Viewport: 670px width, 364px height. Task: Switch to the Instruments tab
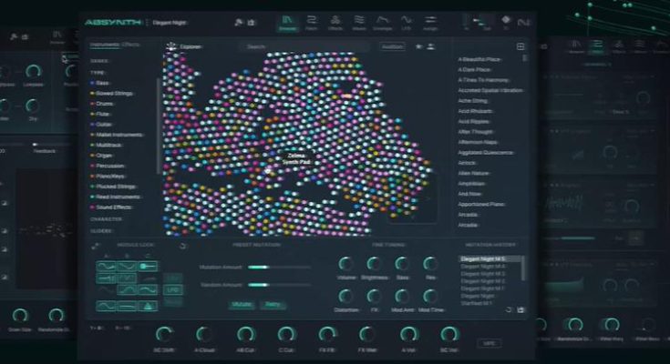[x=103, y=44]
